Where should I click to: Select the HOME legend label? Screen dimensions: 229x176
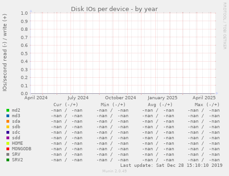18,143
